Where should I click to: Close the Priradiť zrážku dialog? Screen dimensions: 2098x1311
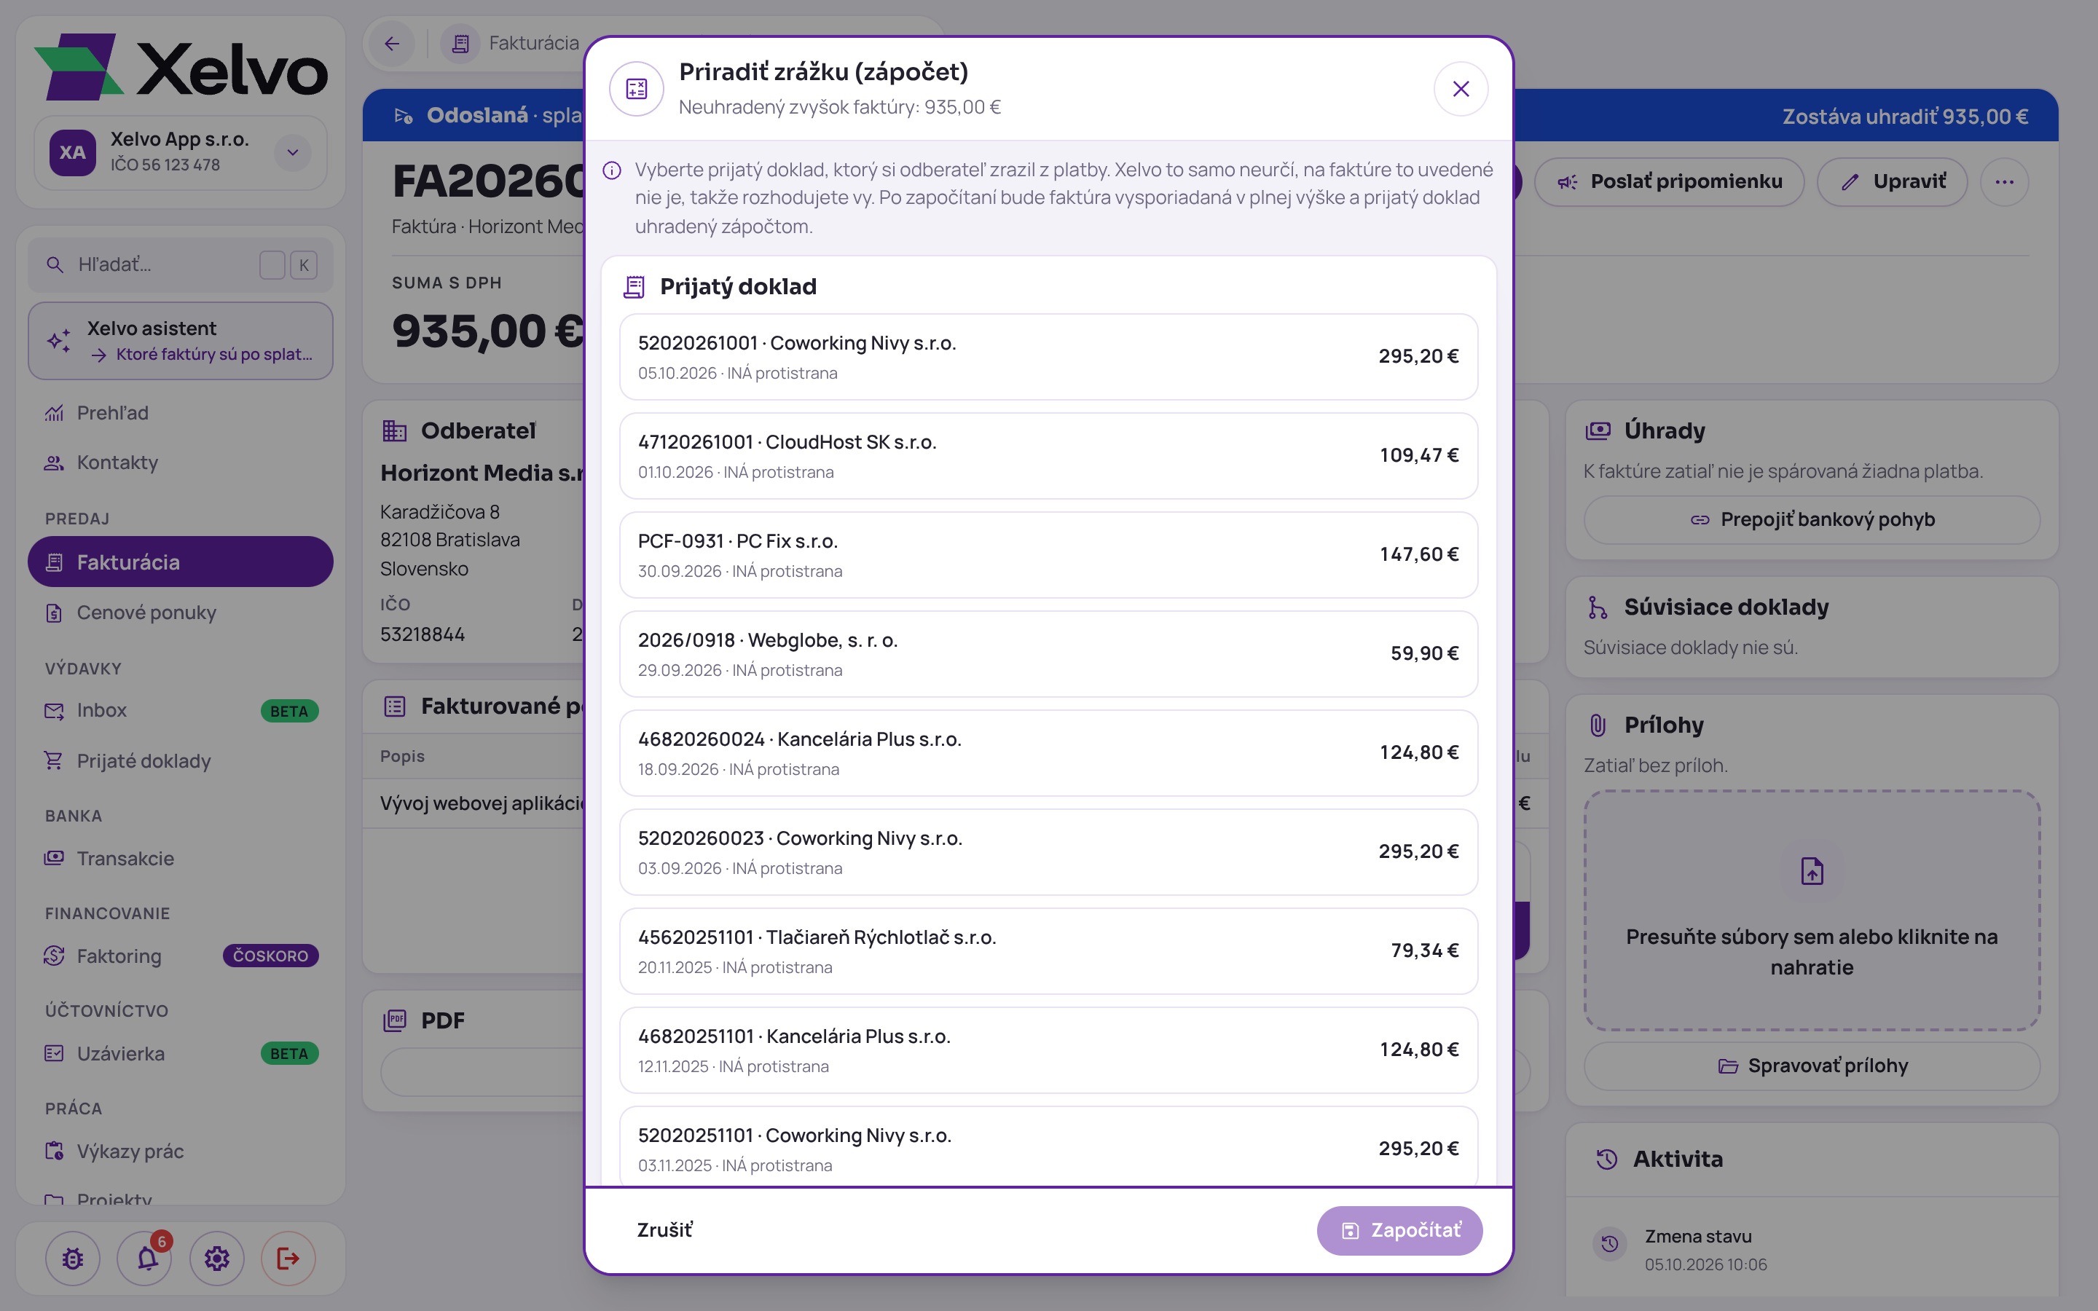(x=1461, y=88)
